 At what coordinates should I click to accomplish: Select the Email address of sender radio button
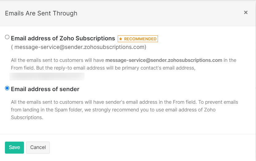point(7,88)
